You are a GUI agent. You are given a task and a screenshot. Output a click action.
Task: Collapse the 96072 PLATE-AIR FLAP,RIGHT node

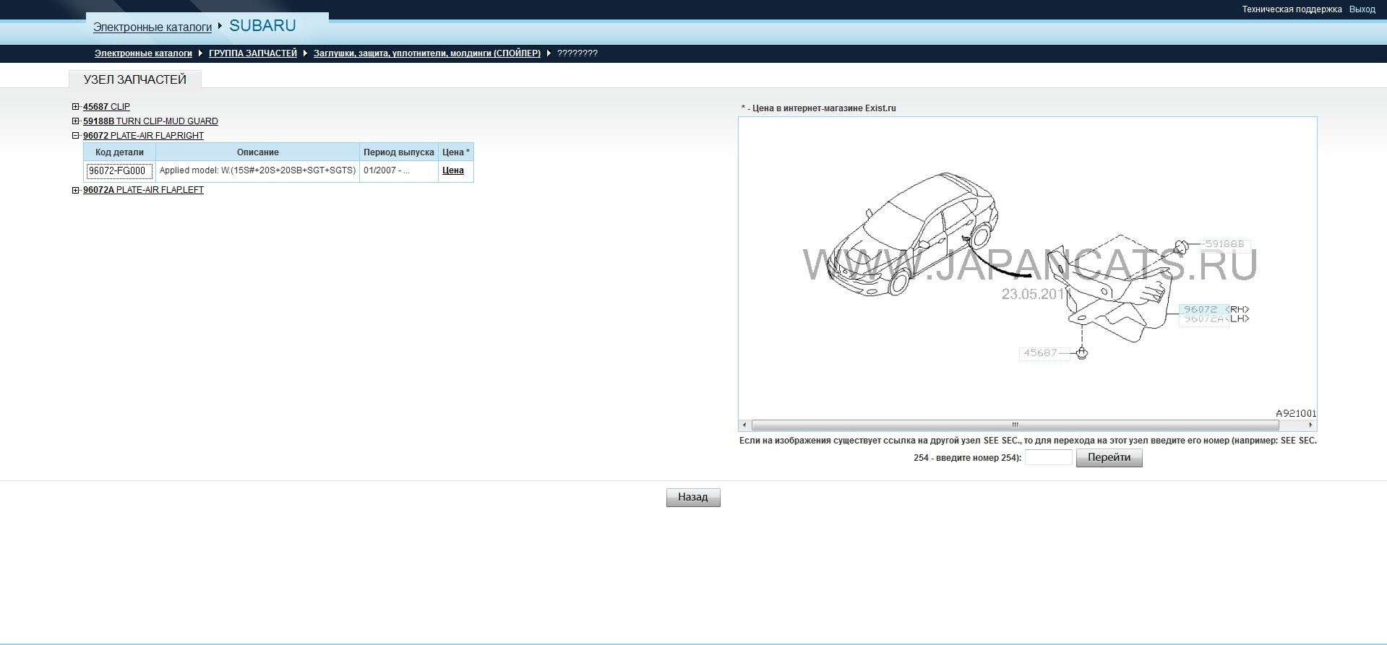75,136
